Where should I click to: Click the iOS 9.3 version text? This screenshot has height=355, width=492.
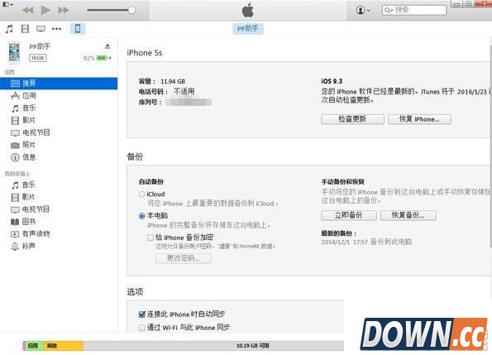click(x=332, y=81)
